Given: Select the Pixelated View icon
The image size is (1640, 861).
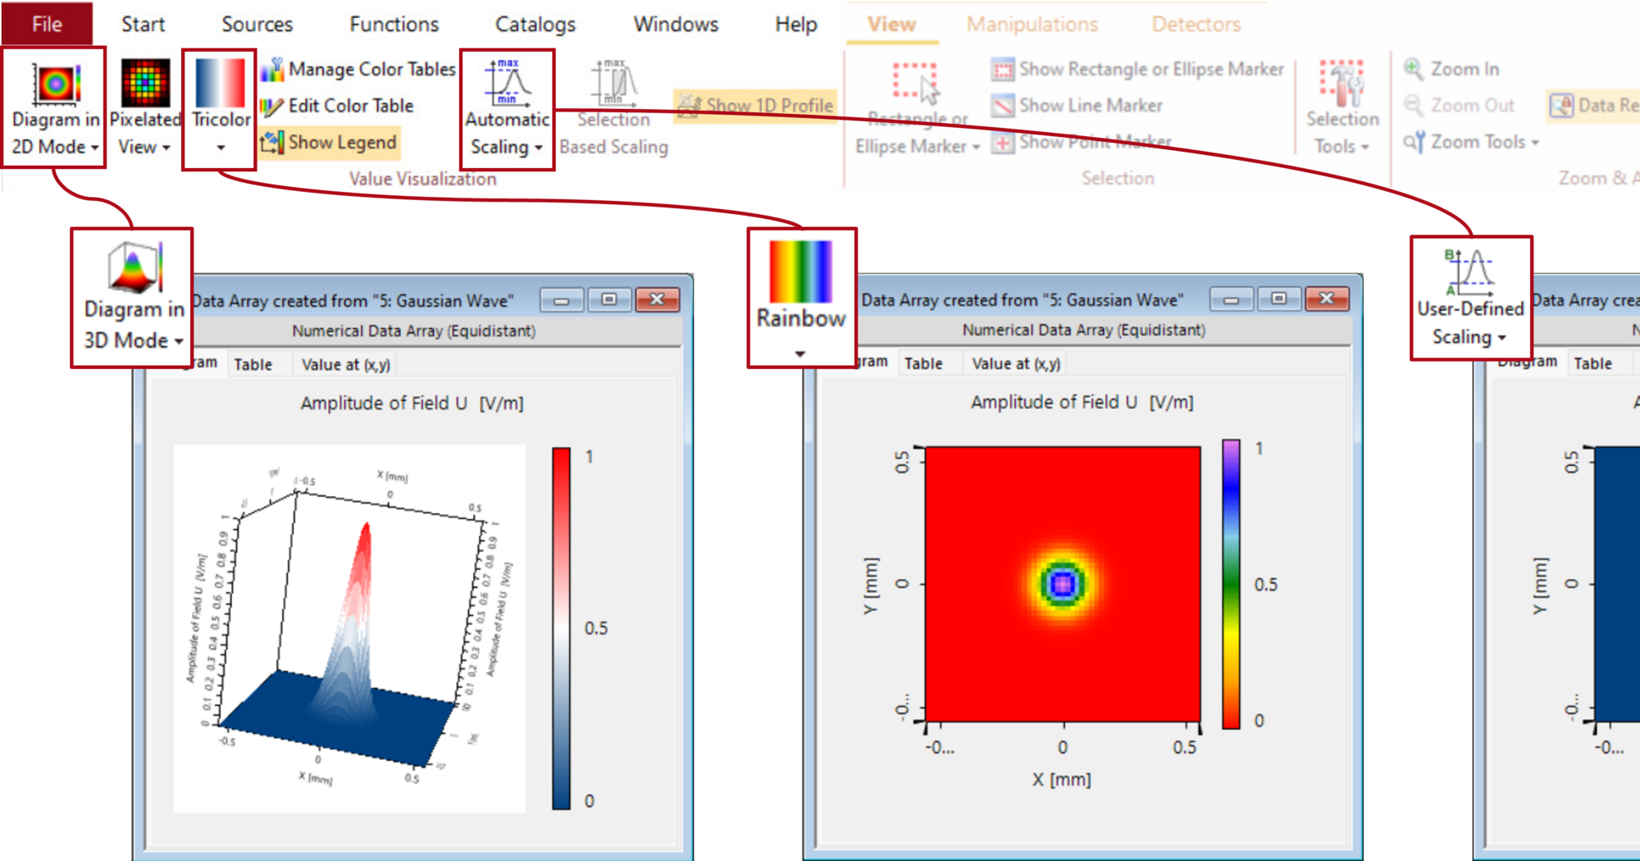Looking at the screenshot, I should tap(145, 84).
